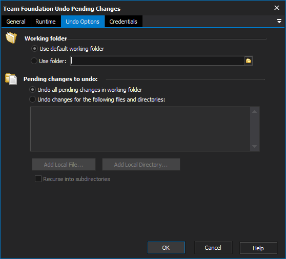The height and width of the screenshot is (259, 286).
Task: Open Help for this dialog
Action: point(258,248)
